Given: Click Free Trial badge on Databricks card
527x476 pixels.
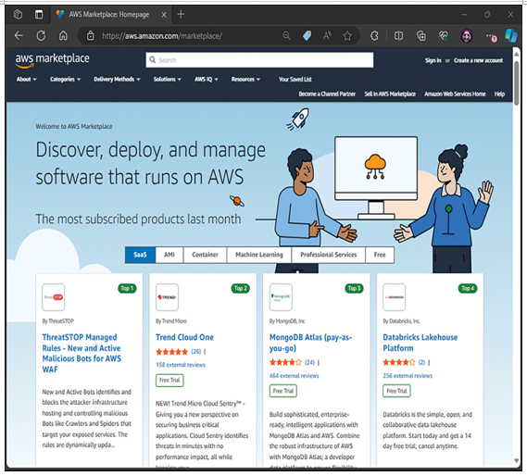Looking at the screenshot, I should click(x=396, y=391).
